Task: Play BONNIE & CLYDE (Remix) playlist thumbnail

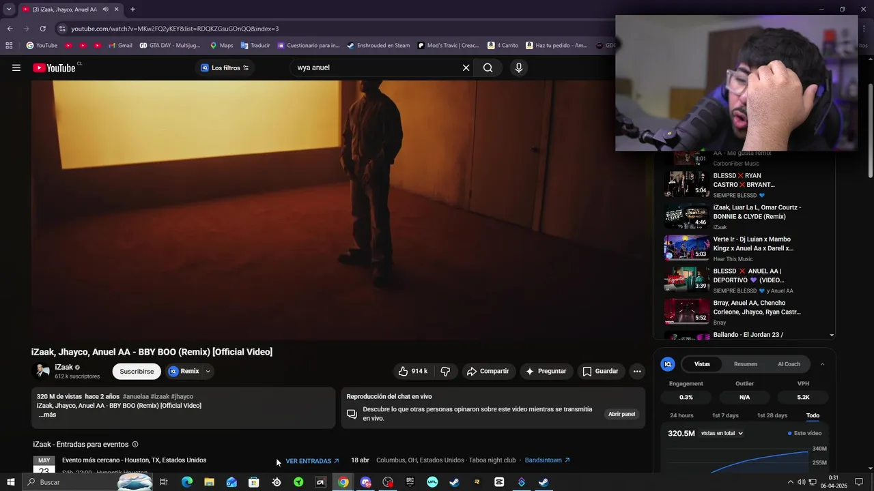Action: [686, 216]
